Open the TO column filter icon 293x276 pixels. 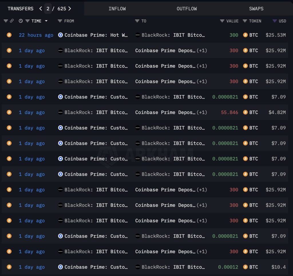(137, 21)
